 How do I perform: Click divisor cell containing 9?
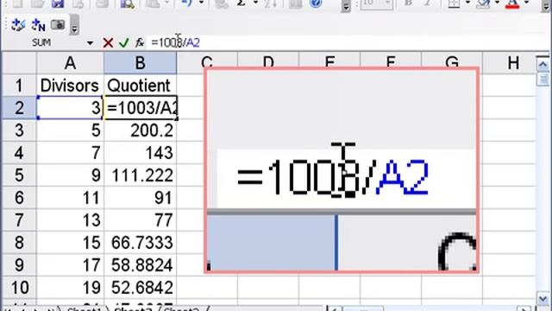(70, 175)
